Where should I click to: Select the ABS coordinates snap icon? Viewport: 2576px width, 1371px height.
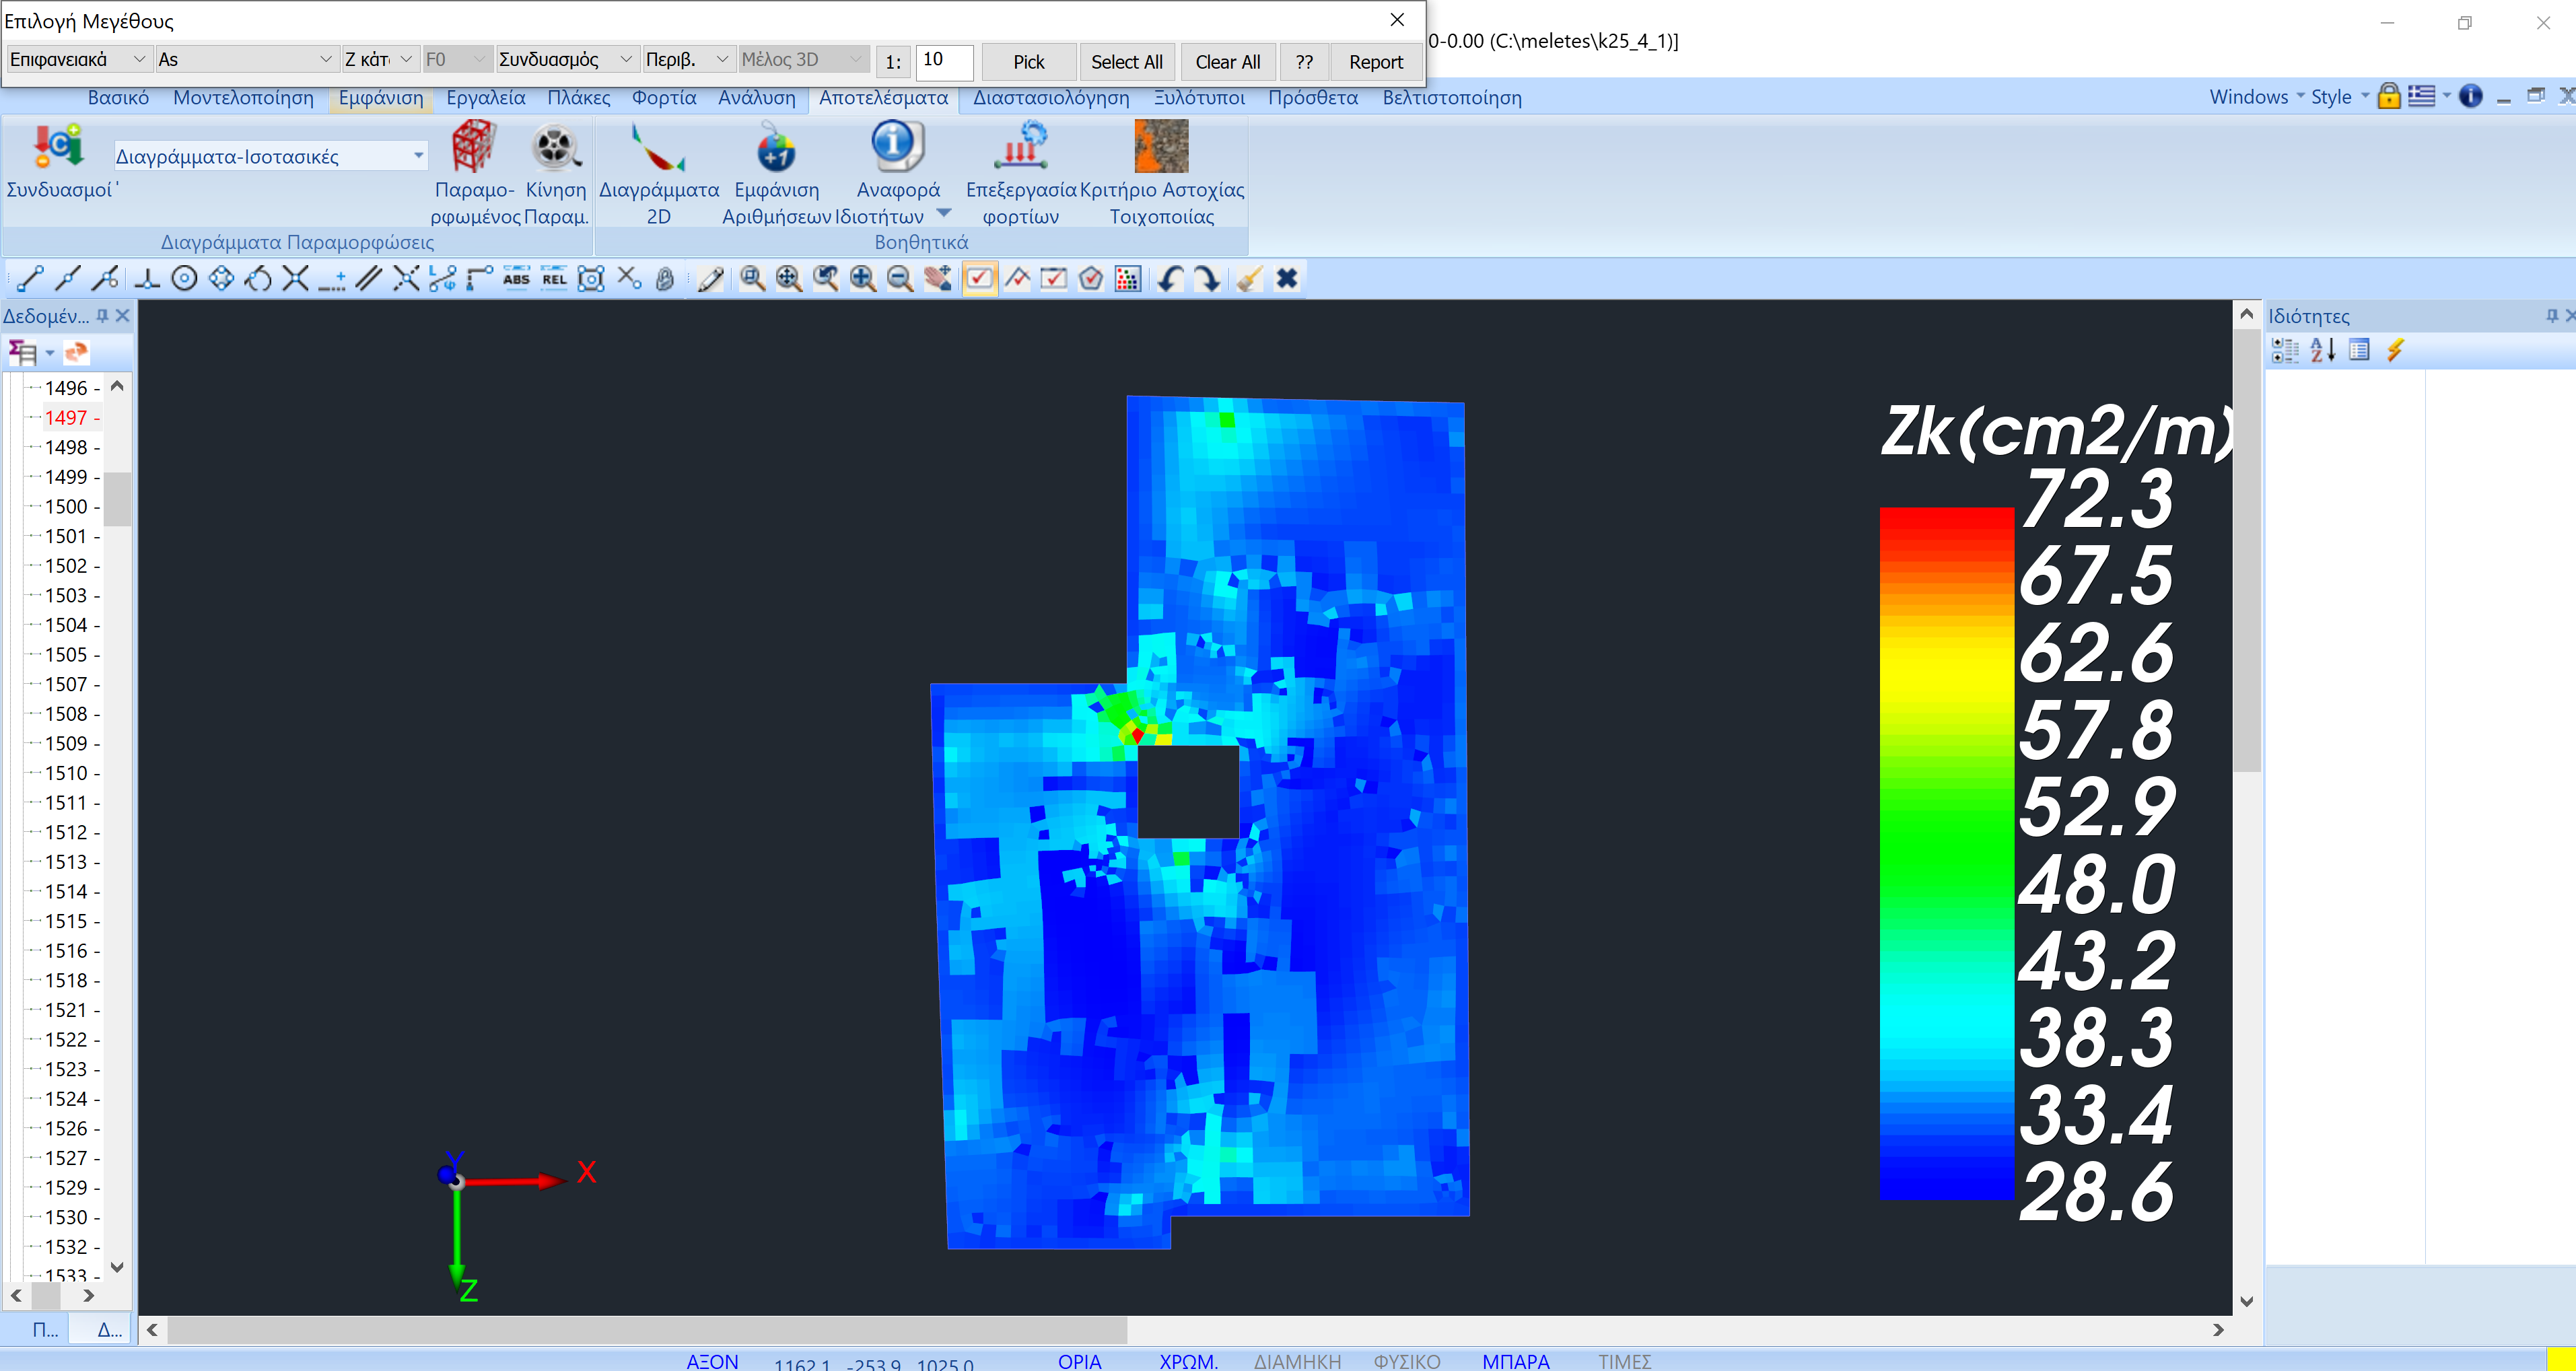[516, 279]
